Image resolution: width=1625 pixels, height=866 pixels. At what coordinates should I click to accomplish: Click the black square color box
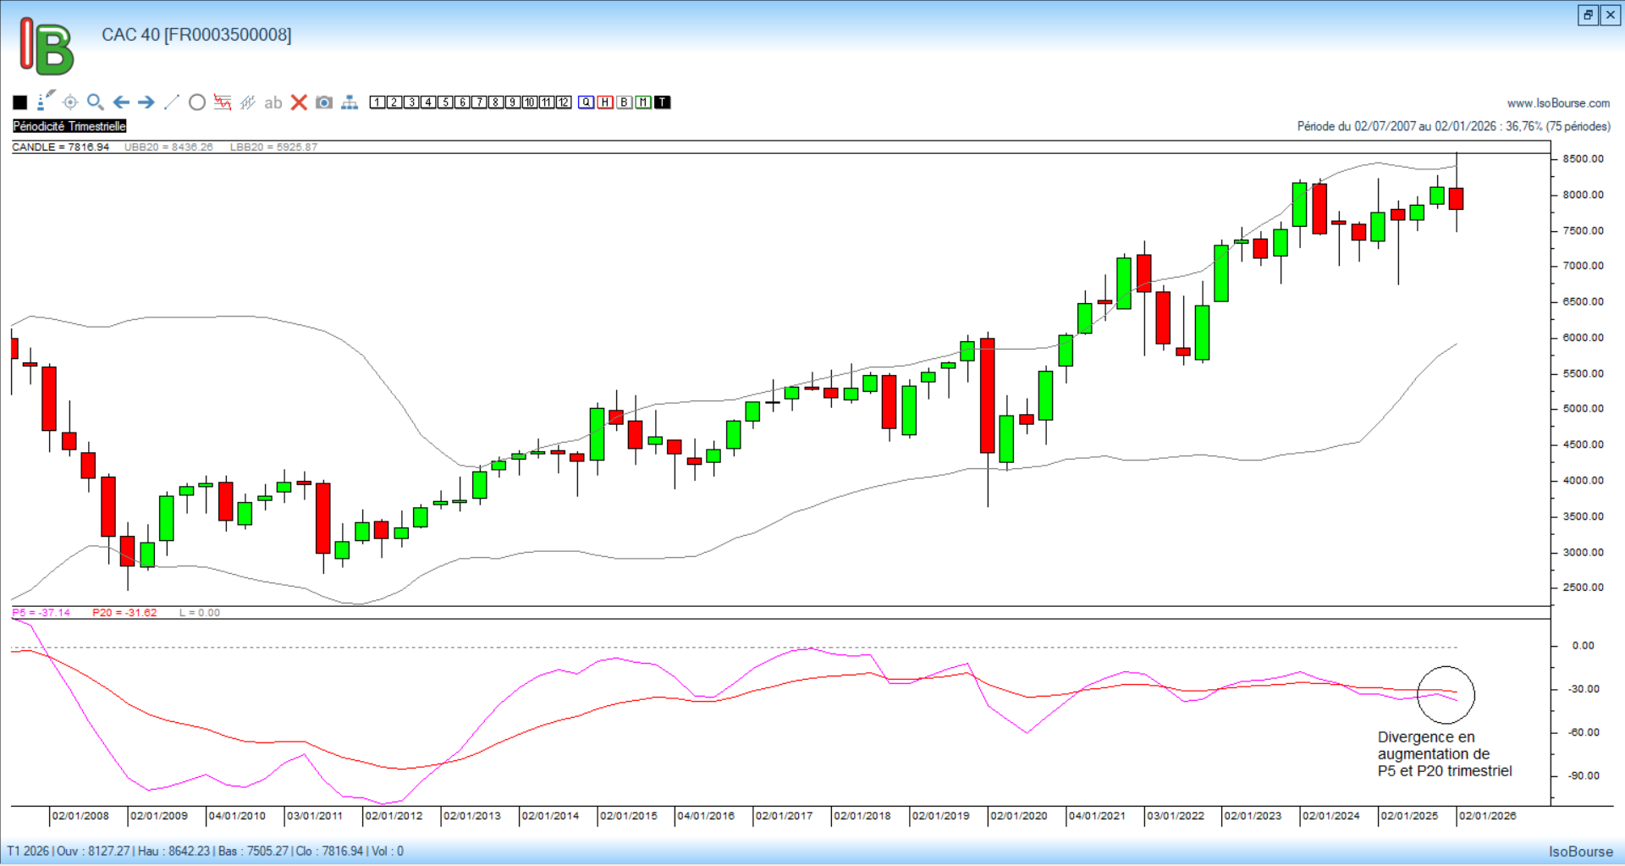pyautogui.click(x=20, y=102)
